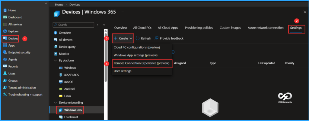Select the iOS/iPadOS platform icon
The height and width of the screenshot is (121, 309).
61,75
